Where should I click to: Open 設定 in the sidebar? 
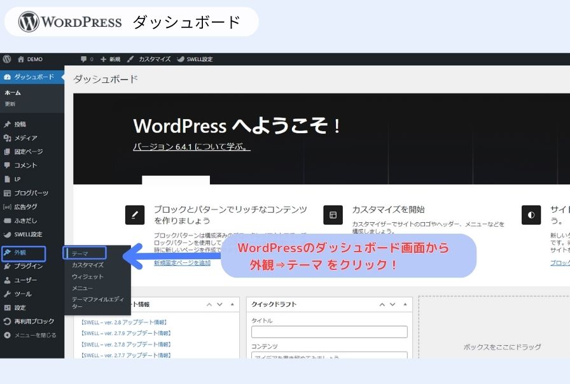[x=32, y=308]
